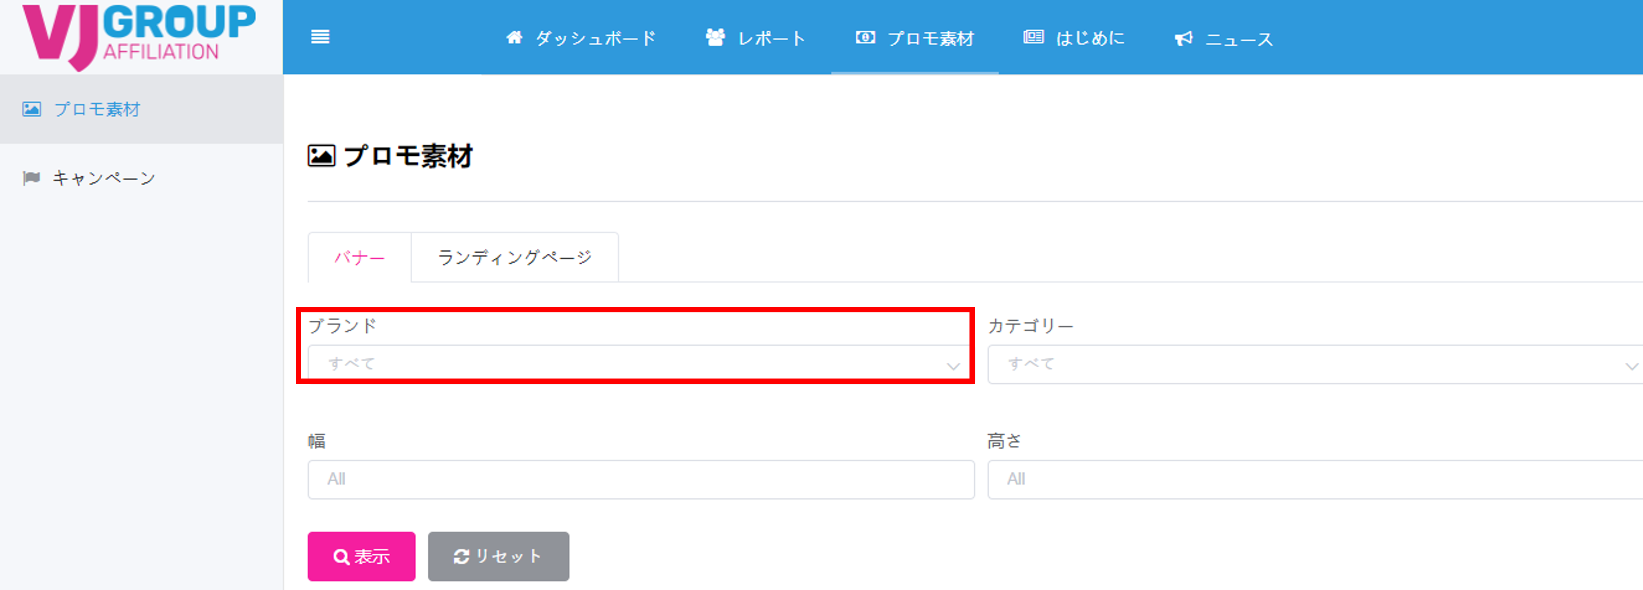Click the リセット reset button
Screen dimensions: 1643x590
pos(498,556)
